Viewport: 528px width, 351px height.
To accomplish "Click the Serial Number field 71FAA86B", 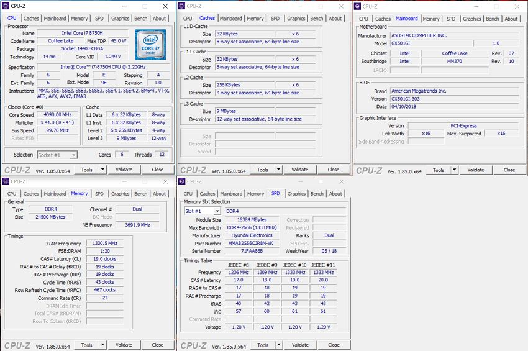I will point(252,251).
